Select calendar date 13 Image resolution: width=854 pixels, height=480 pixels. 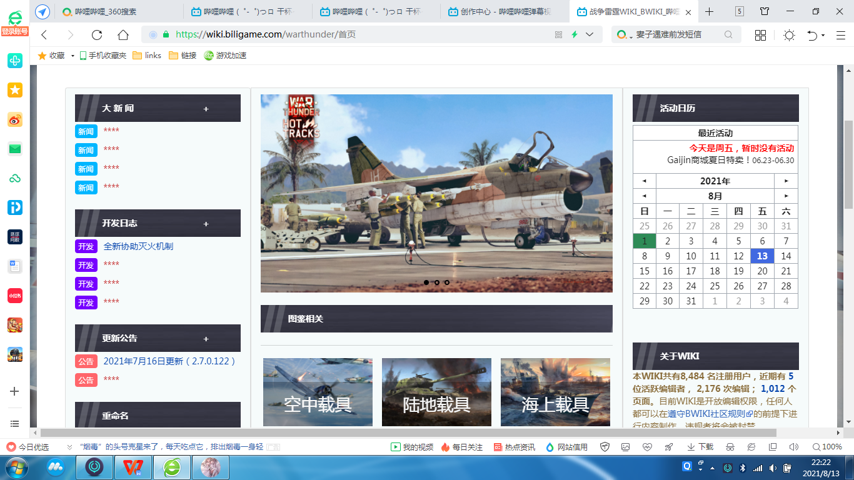[x=762, y=256]
